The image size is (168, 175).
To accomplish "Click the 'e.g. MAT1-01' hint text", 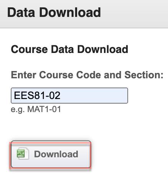I will click(x=36, y=109).
